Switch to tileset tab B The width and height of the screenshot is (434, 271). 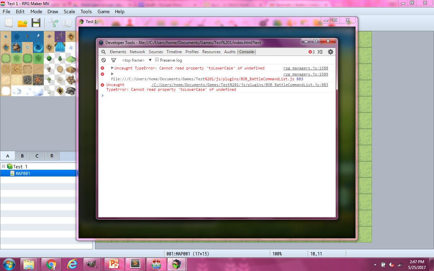(22, 156)
